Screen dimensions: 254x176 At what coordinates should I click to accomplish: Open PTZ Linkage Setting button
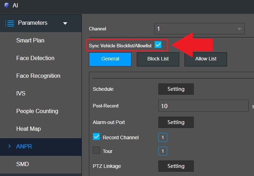pos(176,166)
